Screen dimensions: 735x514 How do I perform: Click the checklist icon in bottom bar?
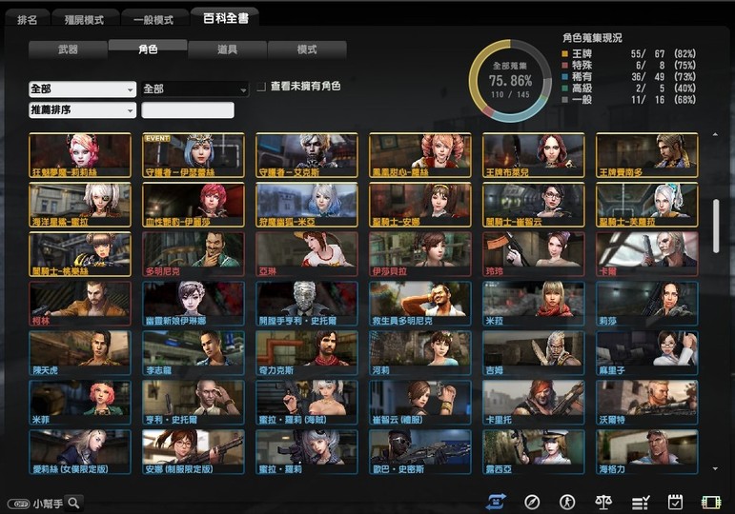tap(641, 502)
